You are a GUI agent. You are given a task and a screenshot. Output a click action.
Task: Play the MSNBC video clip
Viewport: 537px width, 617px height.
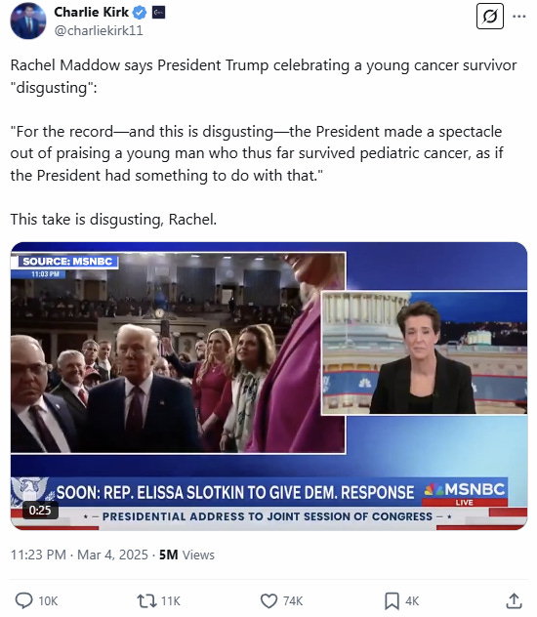(268, 386)
